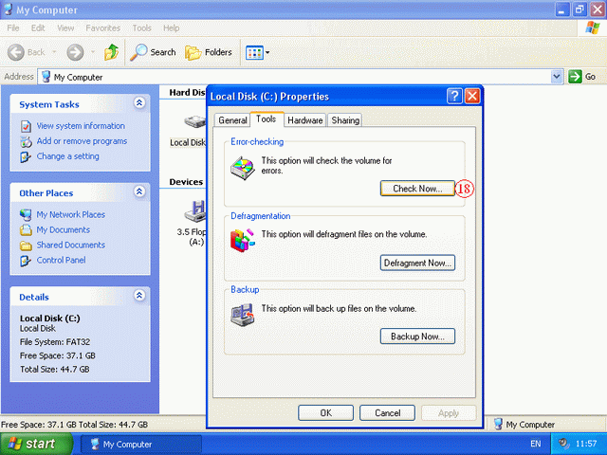Click the Control Panel icon
Viewport: 607px width, 455px height.
(26, 261)
